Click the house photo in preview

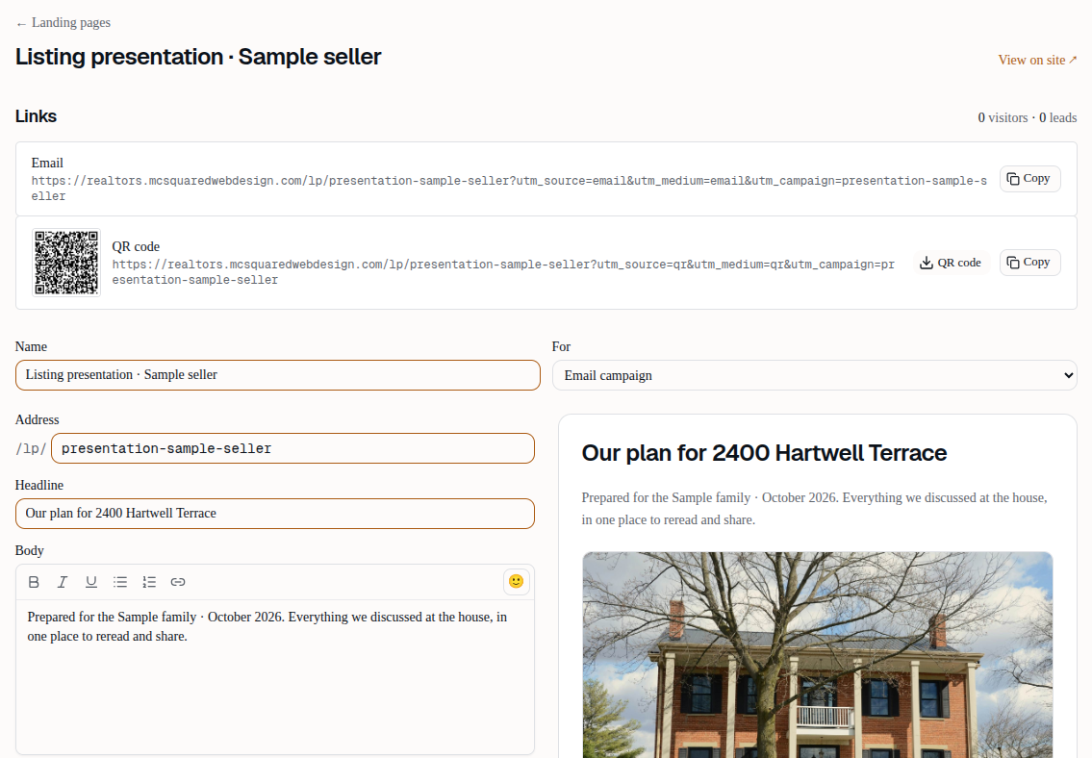click(818, 654)
